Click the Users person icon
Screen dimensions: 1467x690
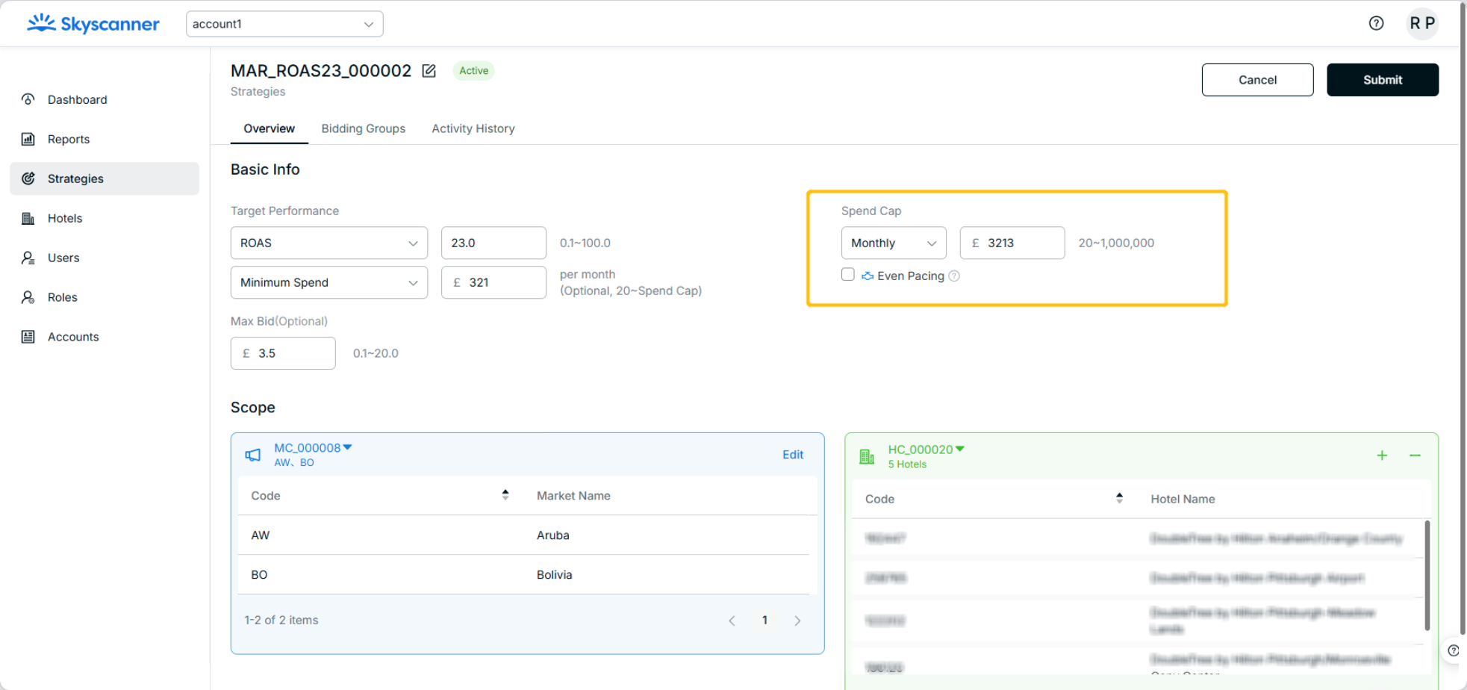[28, 258]
